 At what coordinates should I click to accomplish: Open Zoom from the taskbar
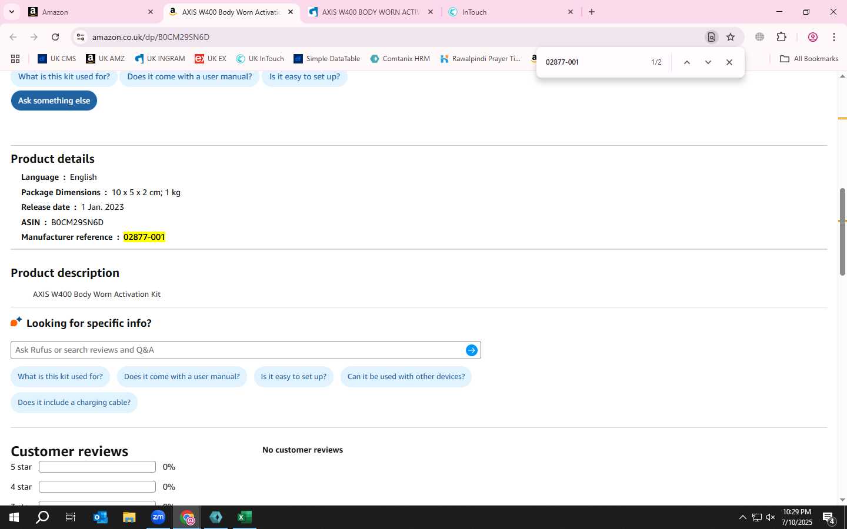158,517
